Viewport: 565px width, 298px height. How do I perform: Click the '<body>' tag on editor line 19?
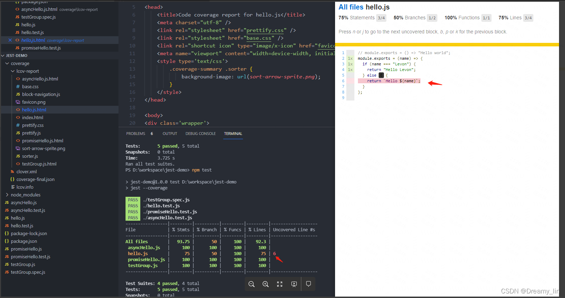pyautogui.click(x=154, y=115)
